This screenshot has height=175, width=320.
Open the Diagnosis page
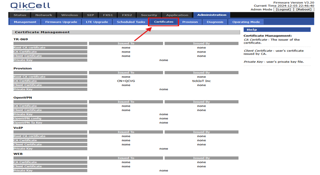click(x=215, y=22)
